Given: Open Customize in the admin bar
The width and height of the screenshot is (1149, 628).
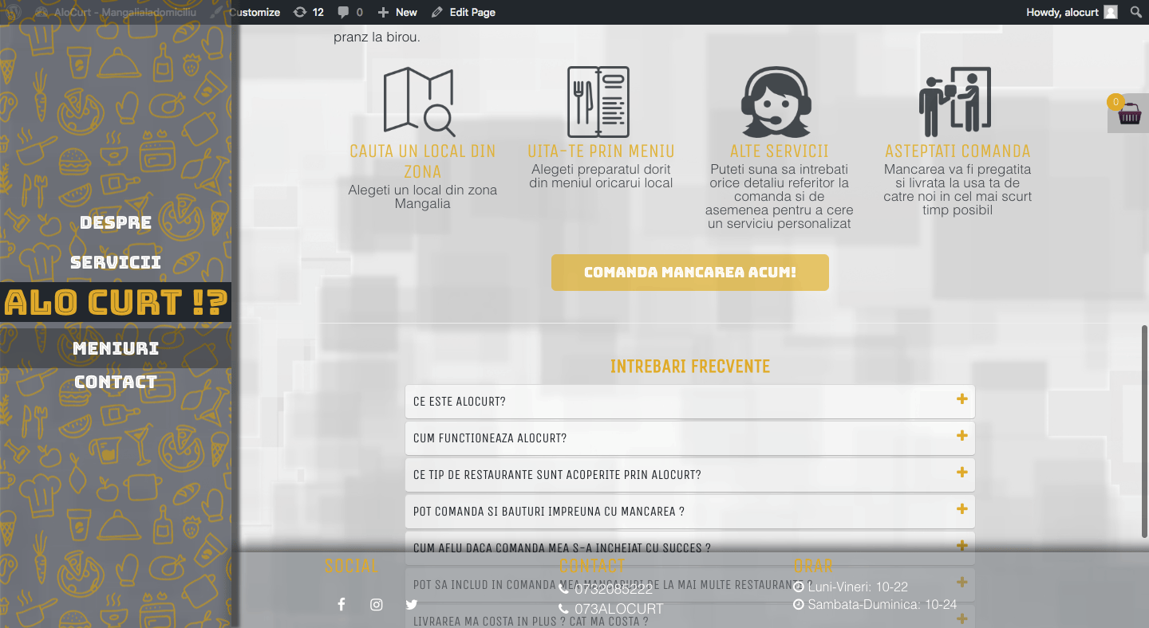Looking at the screenshot, I should click(x=247, y=12).
